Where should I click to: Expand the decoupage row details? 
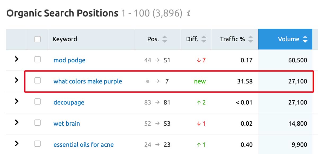pyautogui.click(x=17, y=101)
